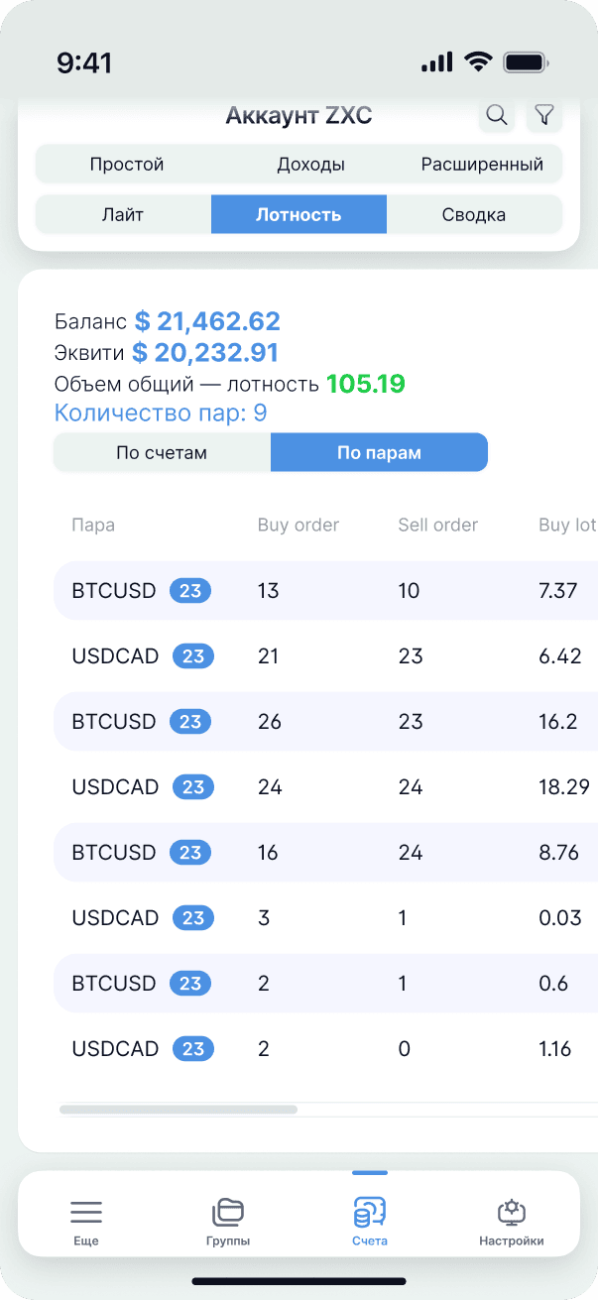Switch to the Лайт tab
This screenshot has height=1300, width=598.
(x=124, y=214)
